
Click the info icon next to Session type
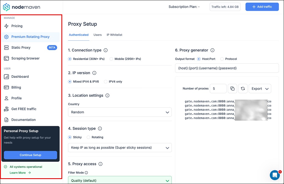coord(100,129)
